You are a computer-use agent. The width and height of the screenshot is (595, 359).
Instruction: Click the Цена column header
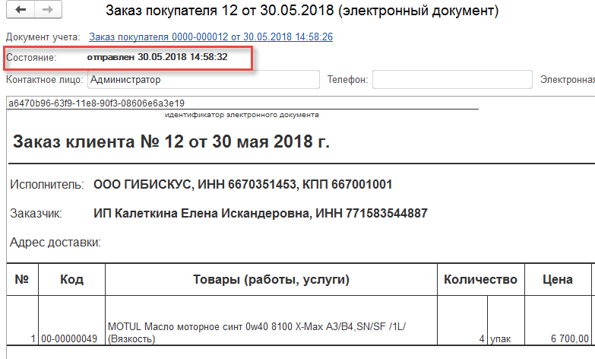click(557, 280)
